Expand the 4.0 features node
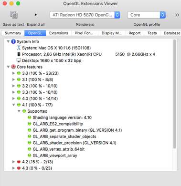The width and height of the screenshot is (181, 186). click(13, 98)
